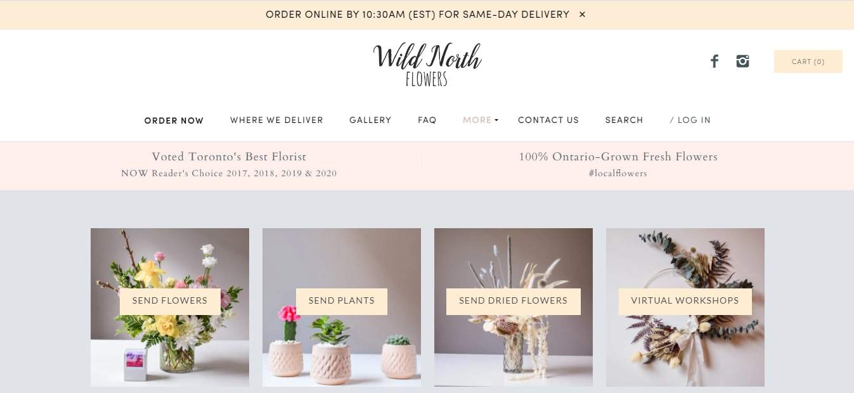Screen dimensions: 854x393
Task: Open the Facebook page icon
Action: coord(715,61)
